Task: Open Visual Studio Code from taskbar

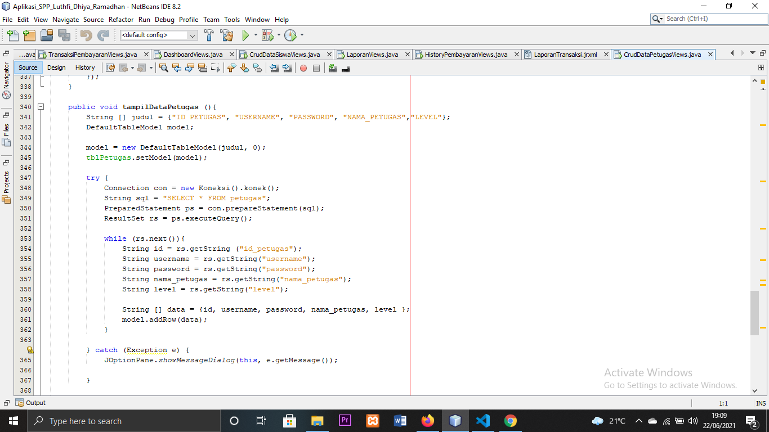Action: (482, 421)
